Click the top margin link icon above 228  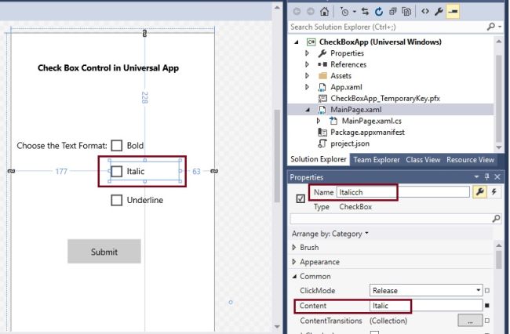coord(144,33)
